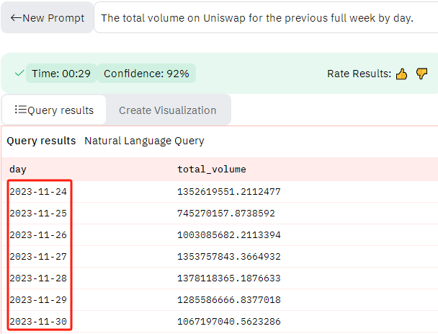438x334 pixels.
Task: Click the Time: 00:29 badge
Action: pyautogui.click(x=61, y=74)
